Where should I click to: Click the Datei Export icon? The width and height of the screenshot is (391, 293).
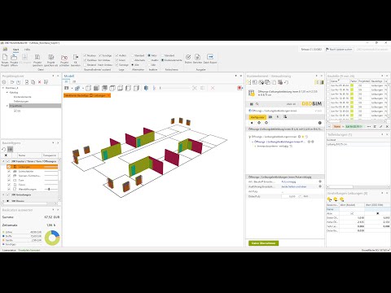(x=210, y=57)
